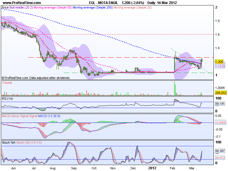Click the 0.05 MACD axis label
This screenshot has width=228, height=171.
(x=218, y=116)
